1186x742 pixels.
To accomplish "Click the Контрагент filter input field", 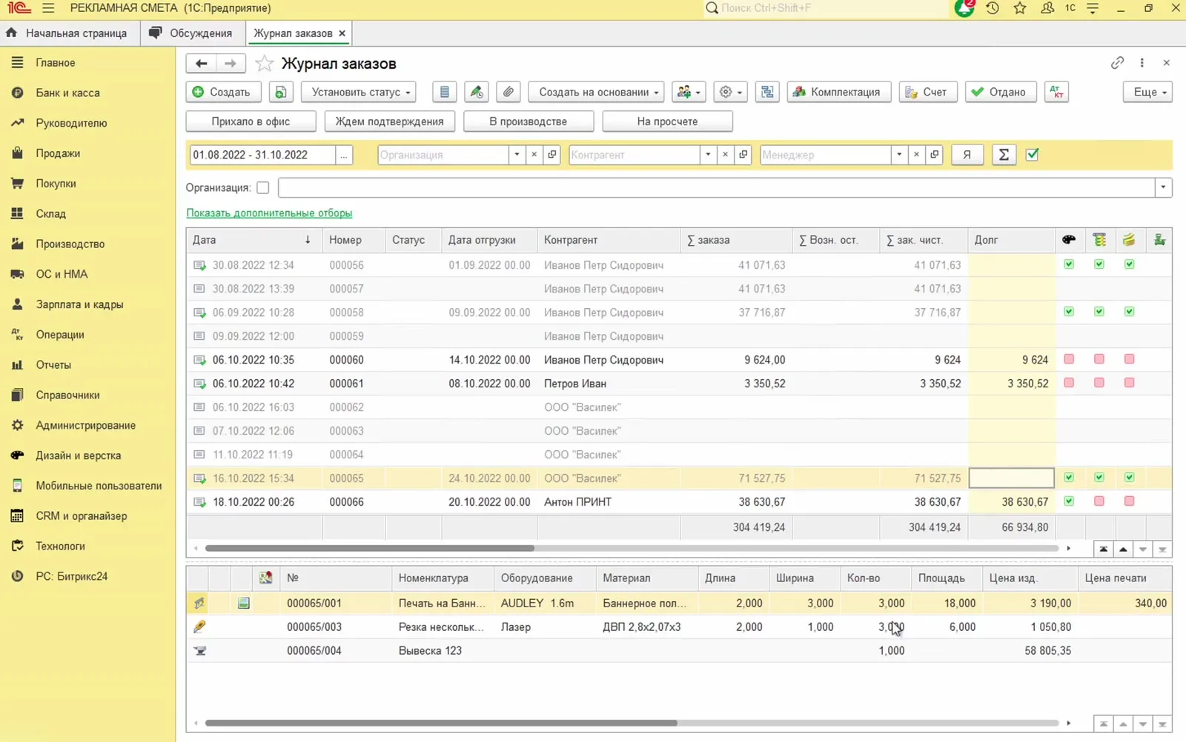I will pyautogui.click(x=635, y=155).
